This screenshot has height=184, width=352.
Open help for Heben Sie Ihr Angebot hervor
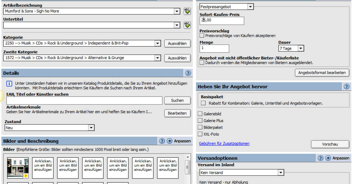click(x=346, y=87)
